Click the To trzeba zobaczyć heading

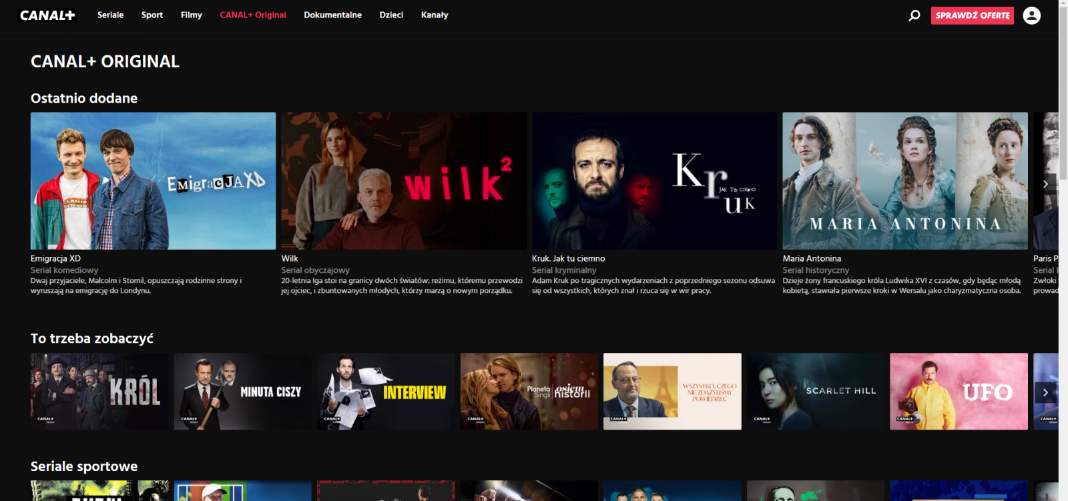coord(92,338)
